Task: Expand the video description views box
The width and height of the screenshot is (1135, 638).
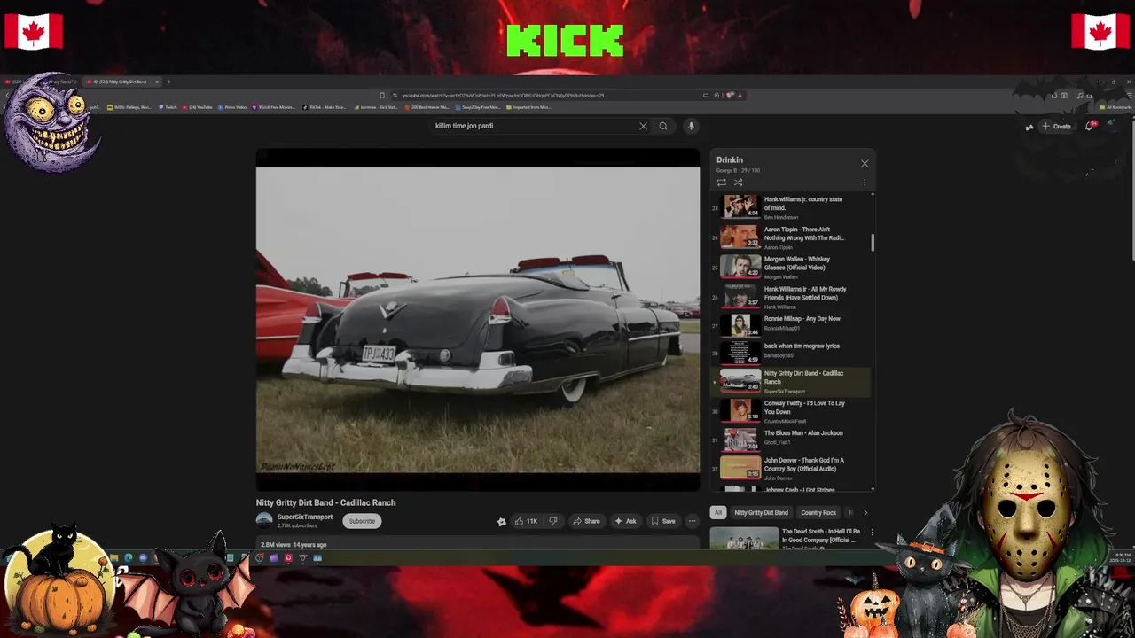Action: tap(478, 544)
